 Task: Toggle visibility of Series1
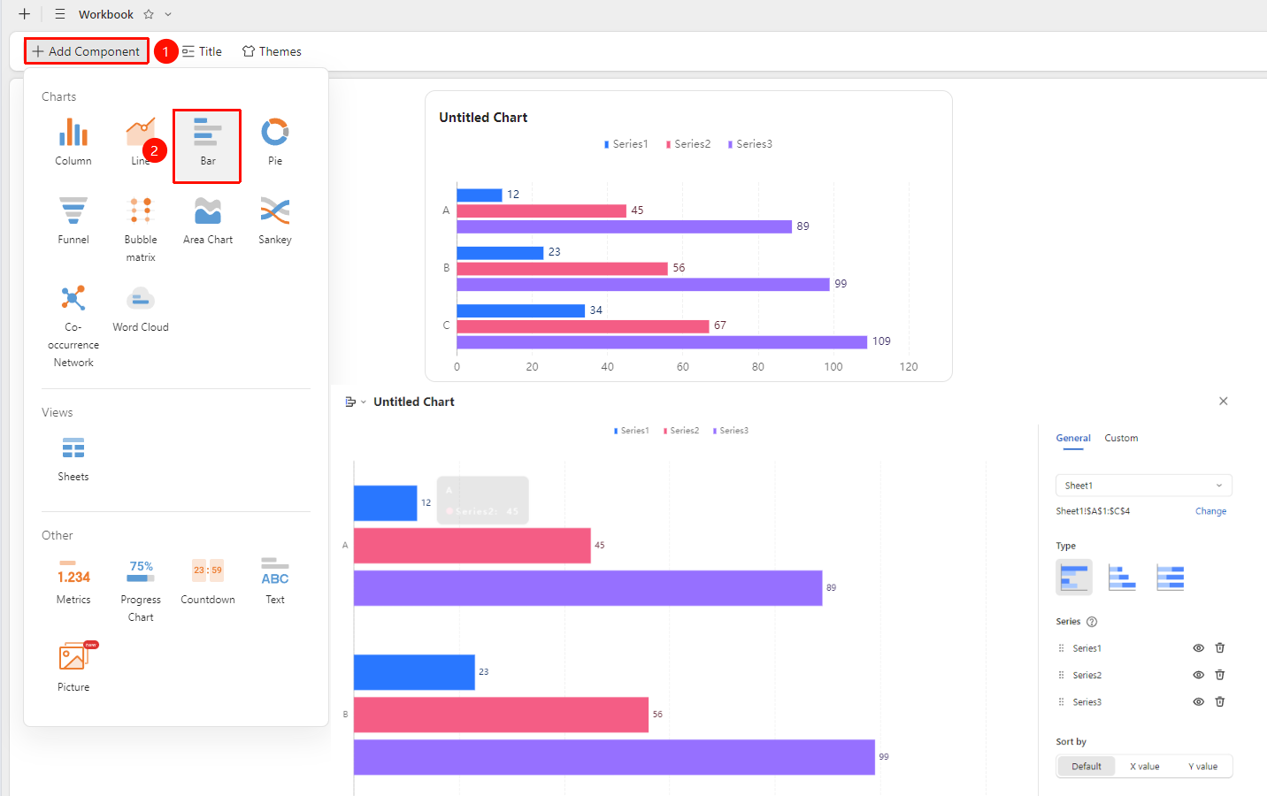[x=1198, y=648]
